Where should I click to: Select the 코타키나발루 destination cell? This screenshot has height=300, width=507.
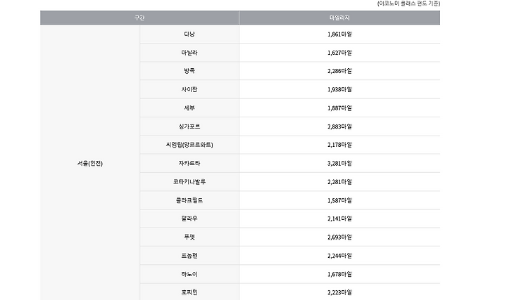tap(189, 182)
